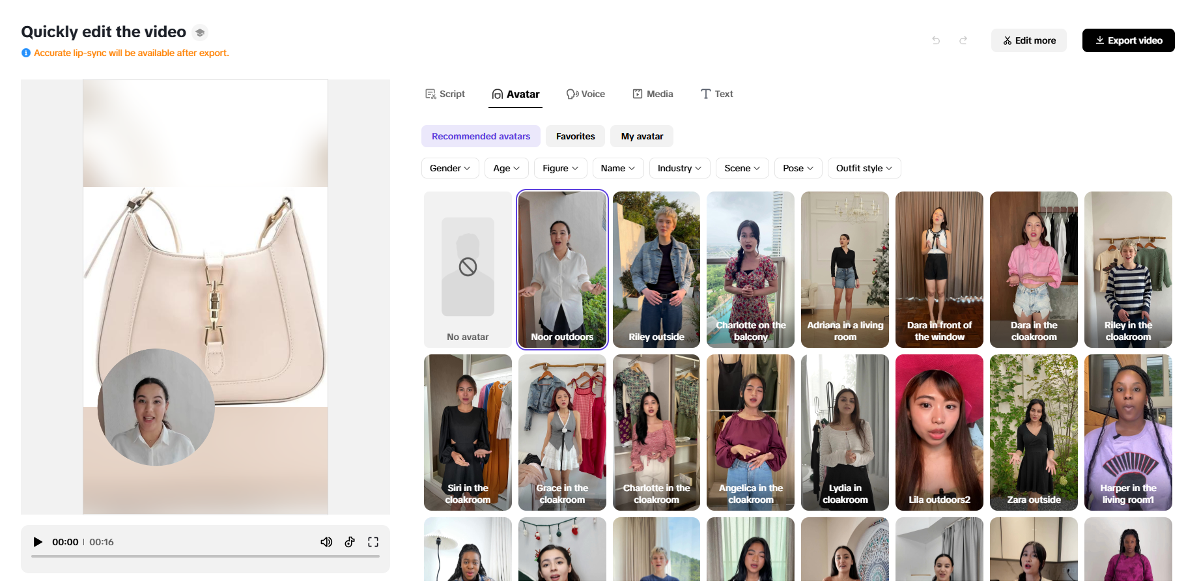The image size is (1199, 583).
Task: Enter fullscreen preview mode
Action: click(373, 542)
